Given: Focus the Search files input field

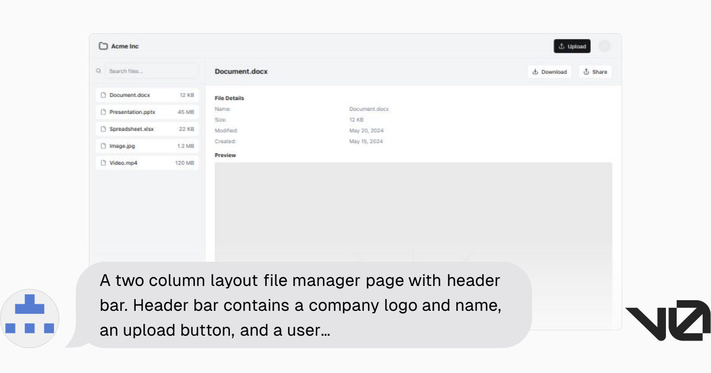Looking at the screenshot, I should [152, 71].
